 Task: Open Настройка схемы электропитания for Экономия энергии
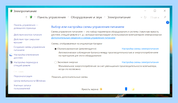coord(140,62)
